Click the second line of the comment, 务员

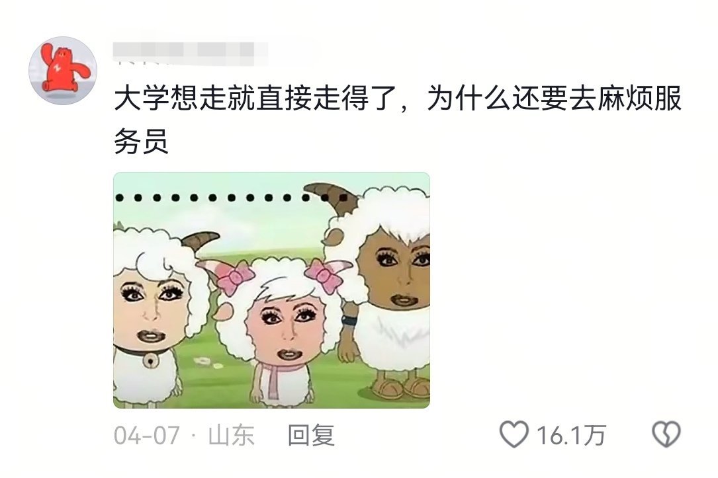point(141,141)
